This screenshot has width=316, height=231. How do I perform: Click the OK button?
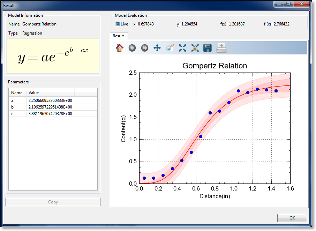coord(292,218)
